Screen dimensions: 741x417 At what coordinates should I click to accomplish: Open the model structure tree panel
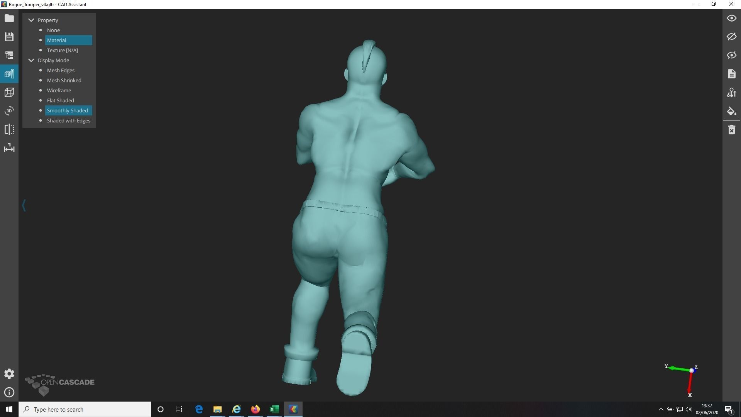[x=9, y=55]
